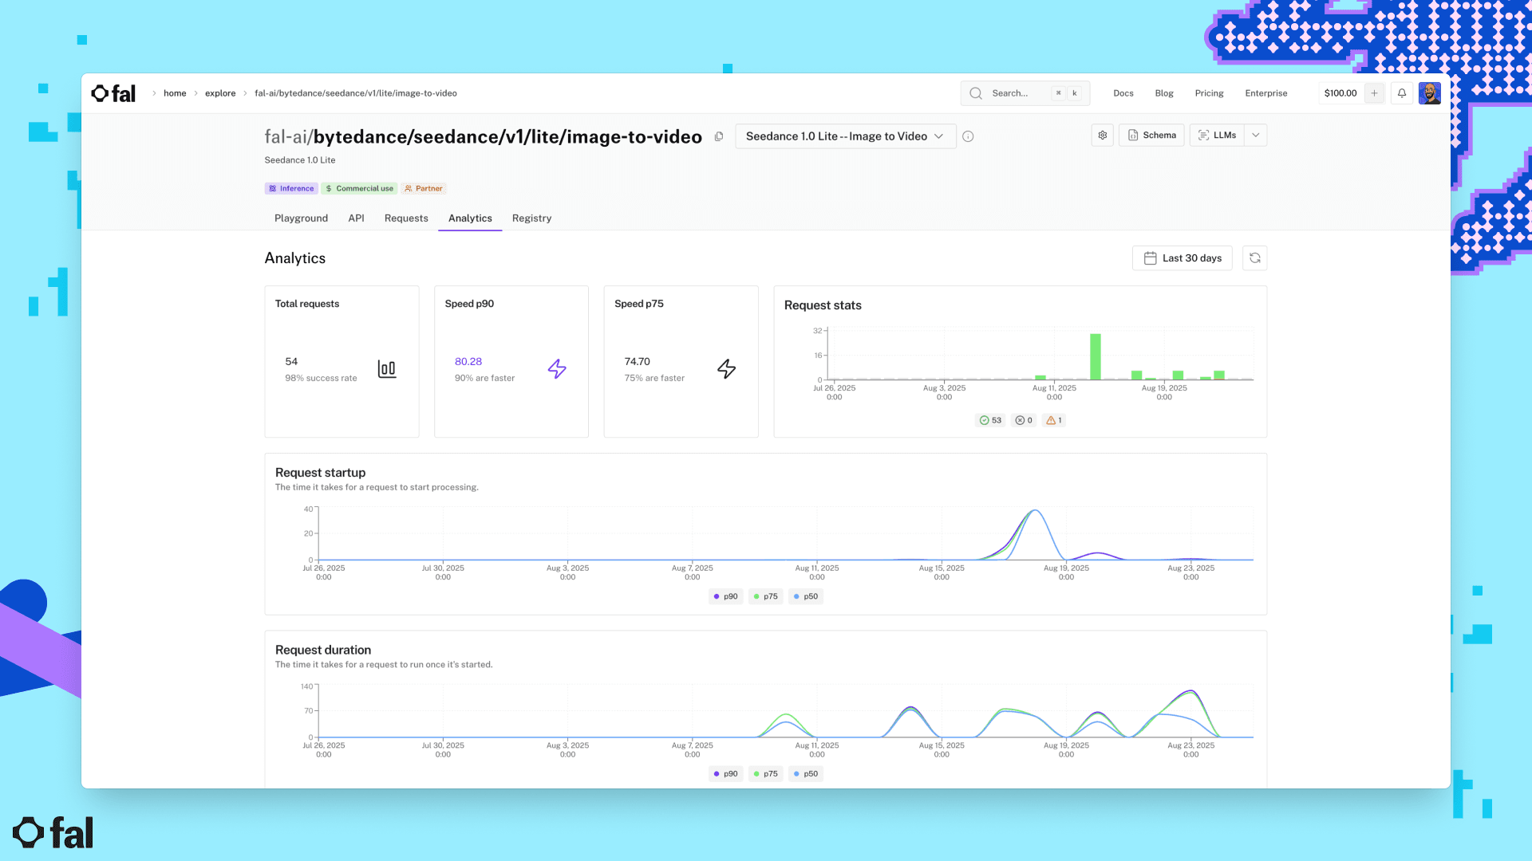Expand the chevron next to LLMs
1532x861 pixels.
pos(1255,136)
